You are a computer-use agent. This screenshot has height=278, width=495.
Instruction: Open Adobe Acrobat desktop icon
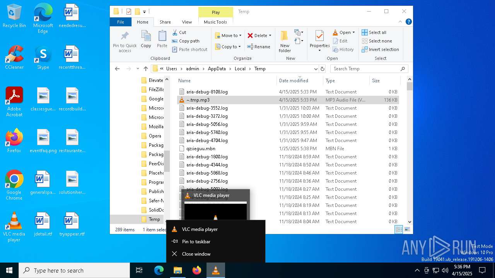click(x=14, y=102)
